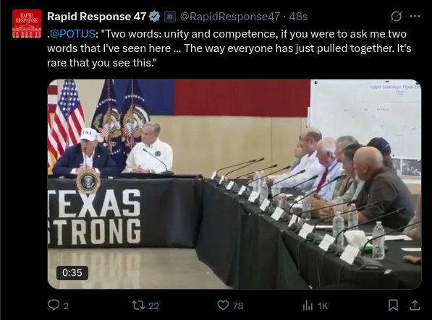Repost the tweet using retweet icon
The width and height of the screenshot is (432, 320).
tap(137, 305)
